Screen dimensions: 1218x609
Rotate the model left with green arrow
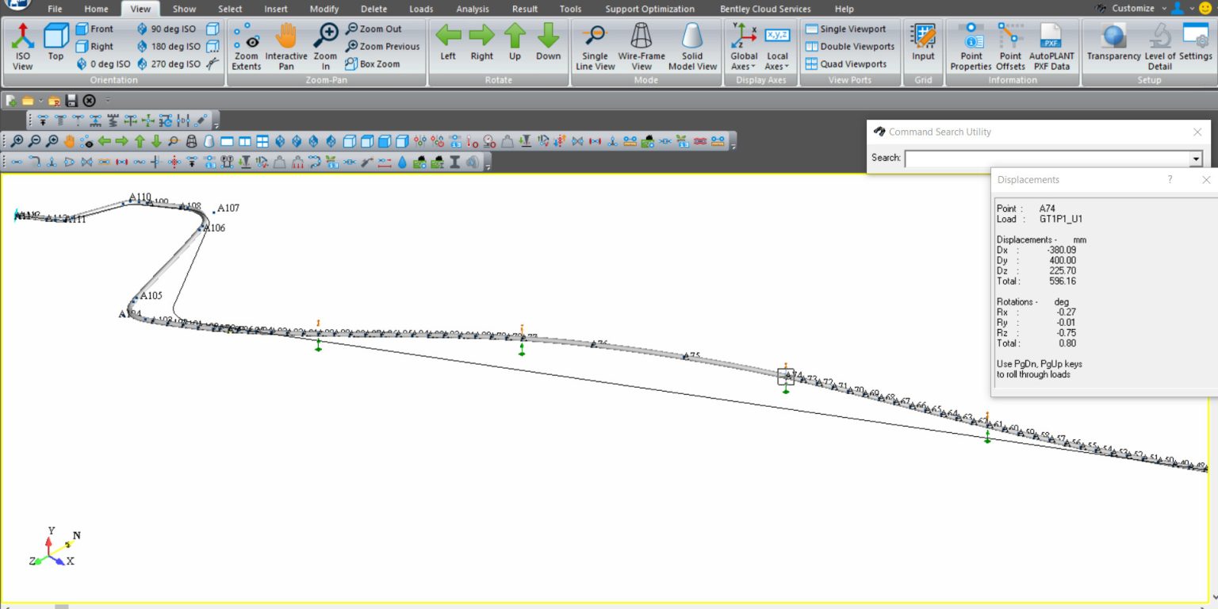448,43
